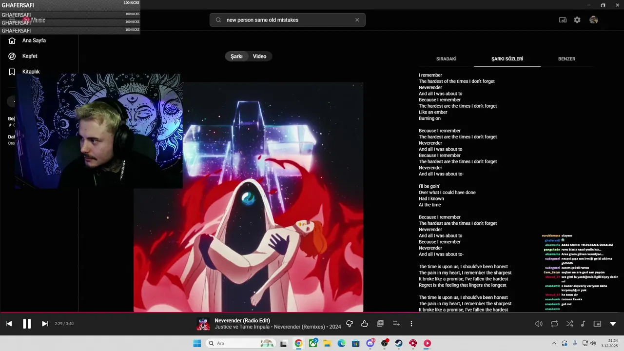Image resolution: width=624 pixels, height=351 pixels.
Task: Click the lyric line "I'll be goin'"
Action: point(429,186)
